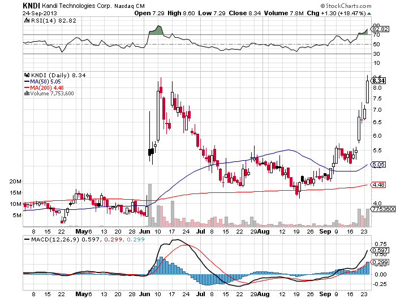
Task: Click the 6.0 price axis label
Action: tap(377, 135)
